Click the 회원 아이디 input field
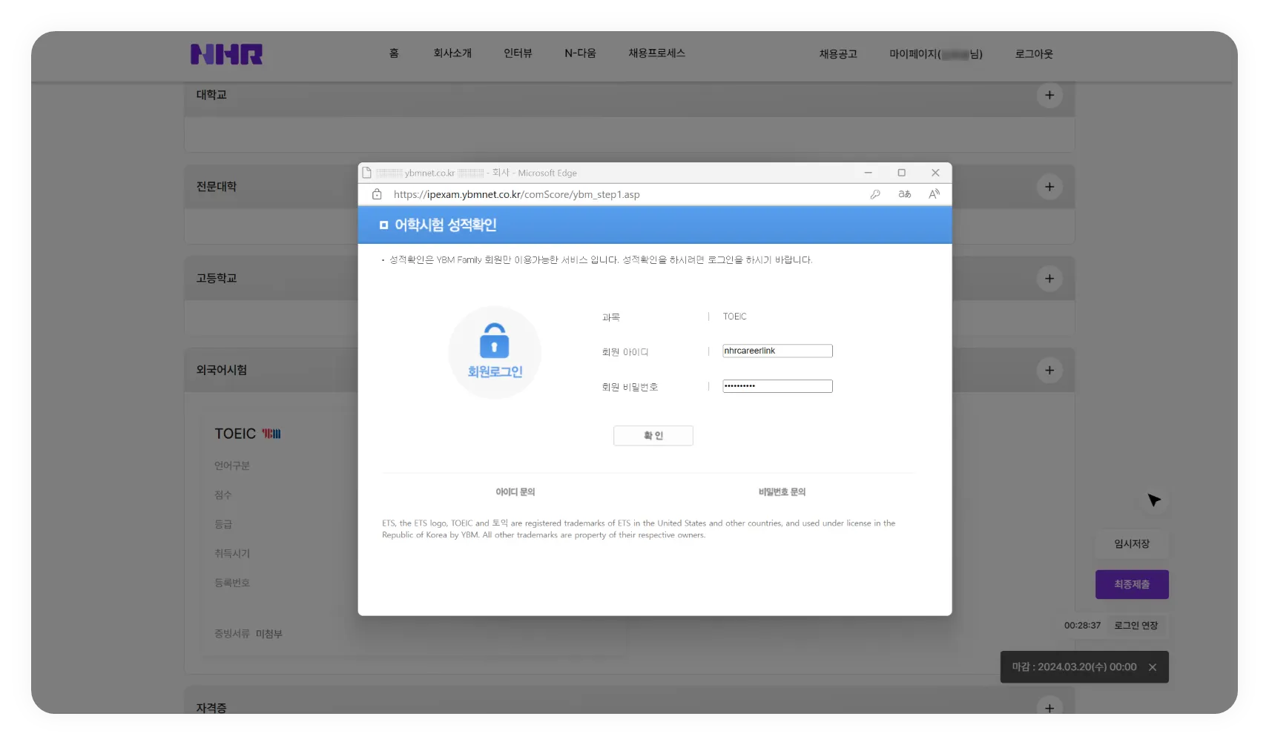Viewport: 1269px width, 745px height. pyautogui.click(x=777, y=351)
